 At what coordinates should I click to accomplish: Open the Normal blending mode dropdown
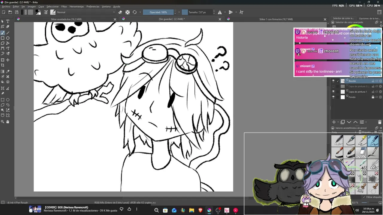click(x=86, y=12)
